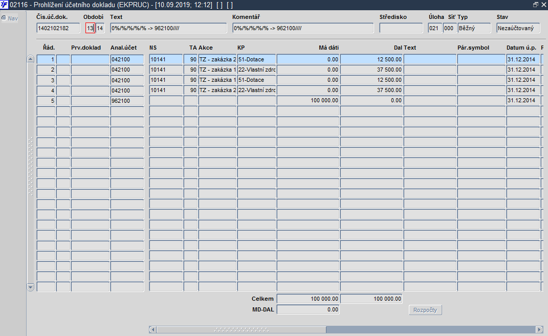Click the Čís.úč.dok. field 1402102182
Screen dimensions: 548x336
pyautogui.click(x=58, y=28)
